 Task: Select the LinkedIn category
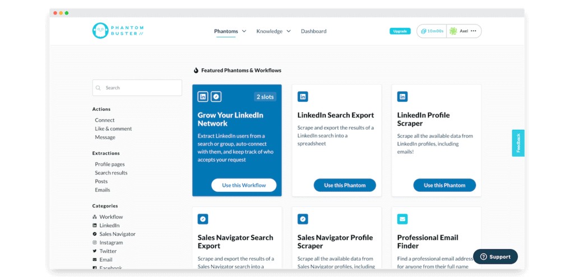point(109,226)
